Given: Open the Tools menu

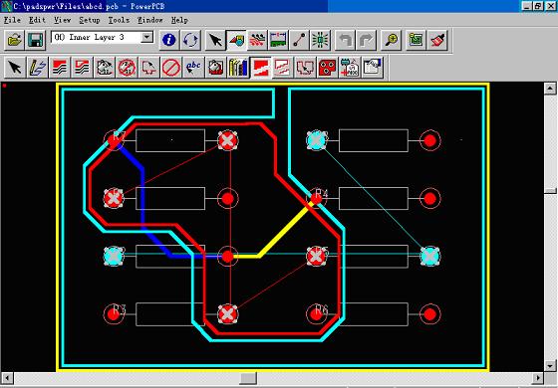Looking at the screenshot, I should [x=119, y=20].
